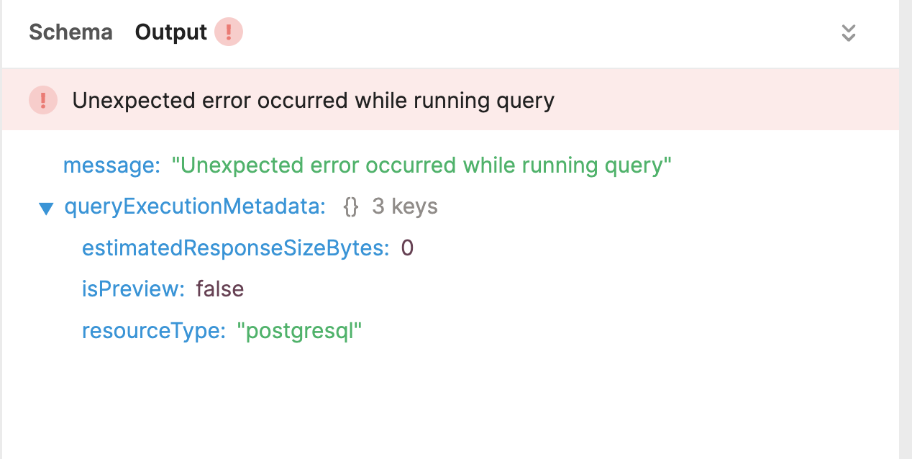Select the resourceType key label
912x459 pixels.
pos(154,331)
